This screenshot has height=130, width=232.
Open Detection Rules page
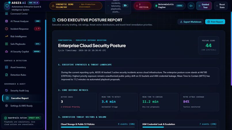[x=22, y=75]
